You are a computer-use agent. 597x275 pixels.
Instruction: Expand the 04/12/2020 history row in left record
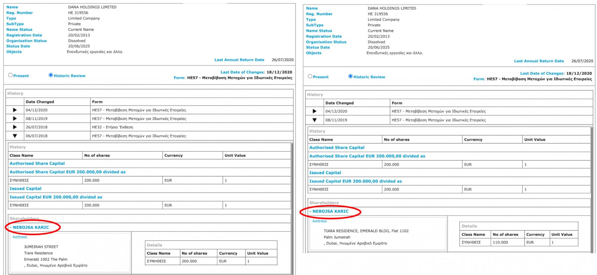[15, 110]
